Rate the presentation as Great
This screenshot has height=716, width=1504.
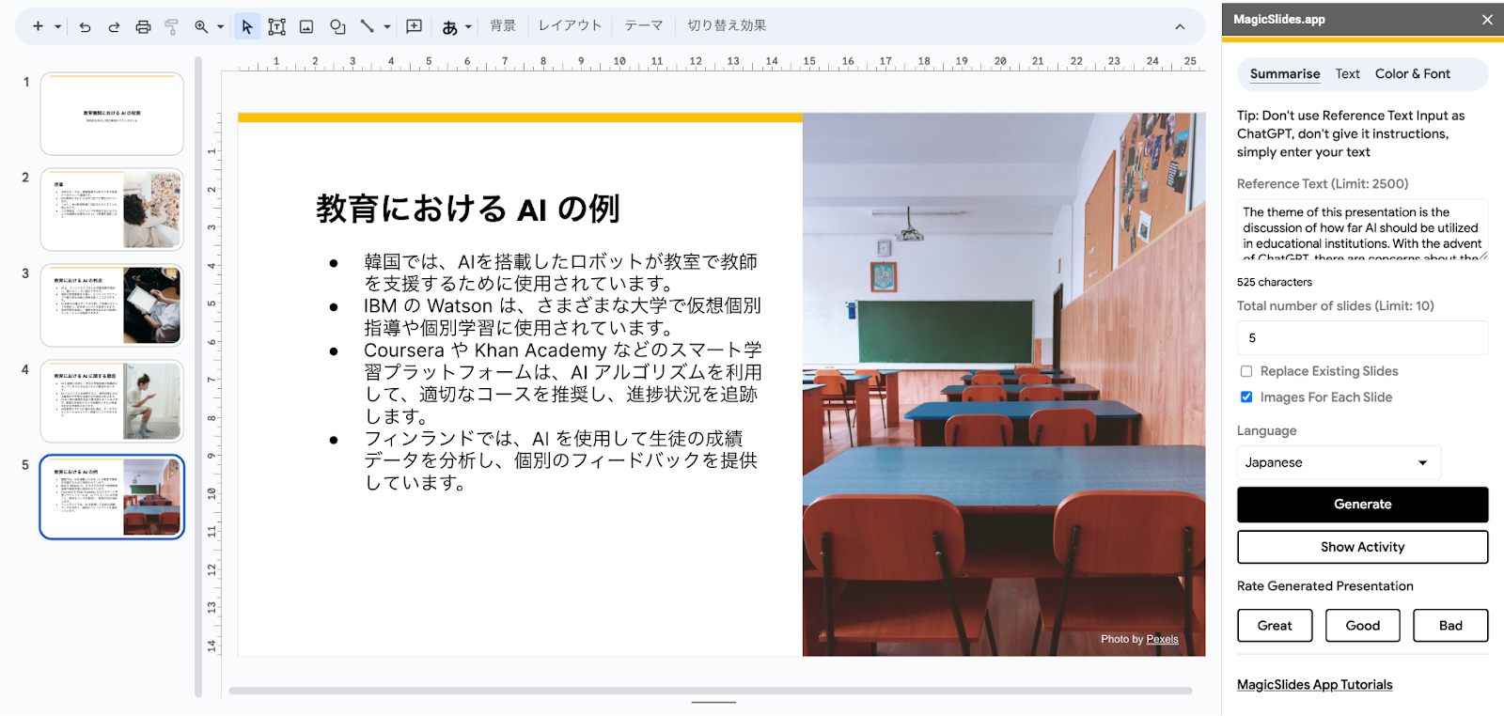pyautogui.click(x=1275, y=626)
